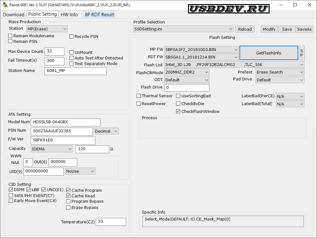Expand the MP FW firmware dropdown
This screenshot has width=317, height=238.
pyautogui.click(x=201, y=50)
